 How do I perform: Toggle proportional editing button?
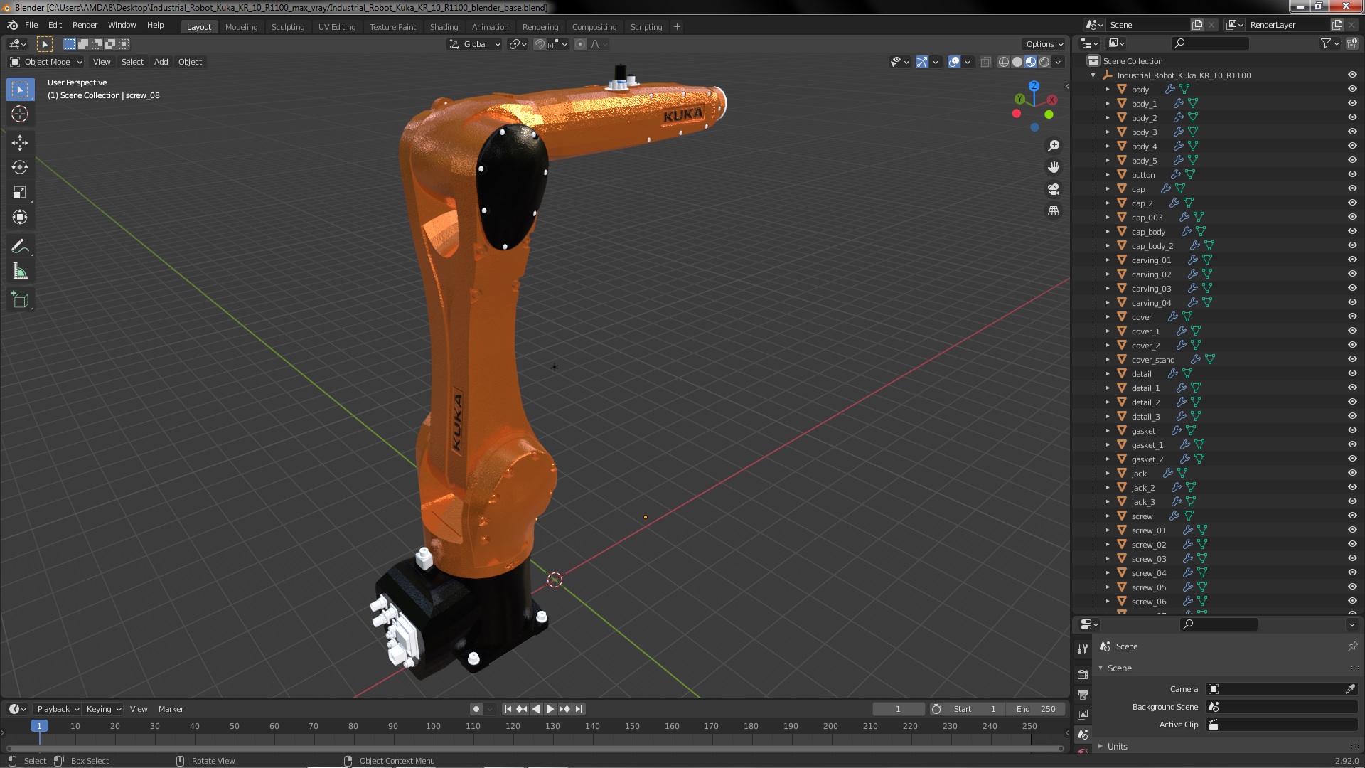coord(580,44)
